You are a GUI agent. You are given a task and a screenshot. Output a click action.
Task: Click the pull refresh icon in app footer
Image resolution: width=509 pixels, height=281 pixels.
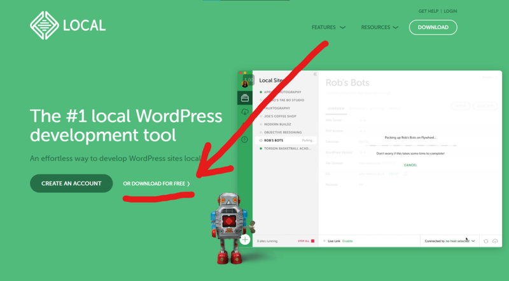click(x=485, y=241)
